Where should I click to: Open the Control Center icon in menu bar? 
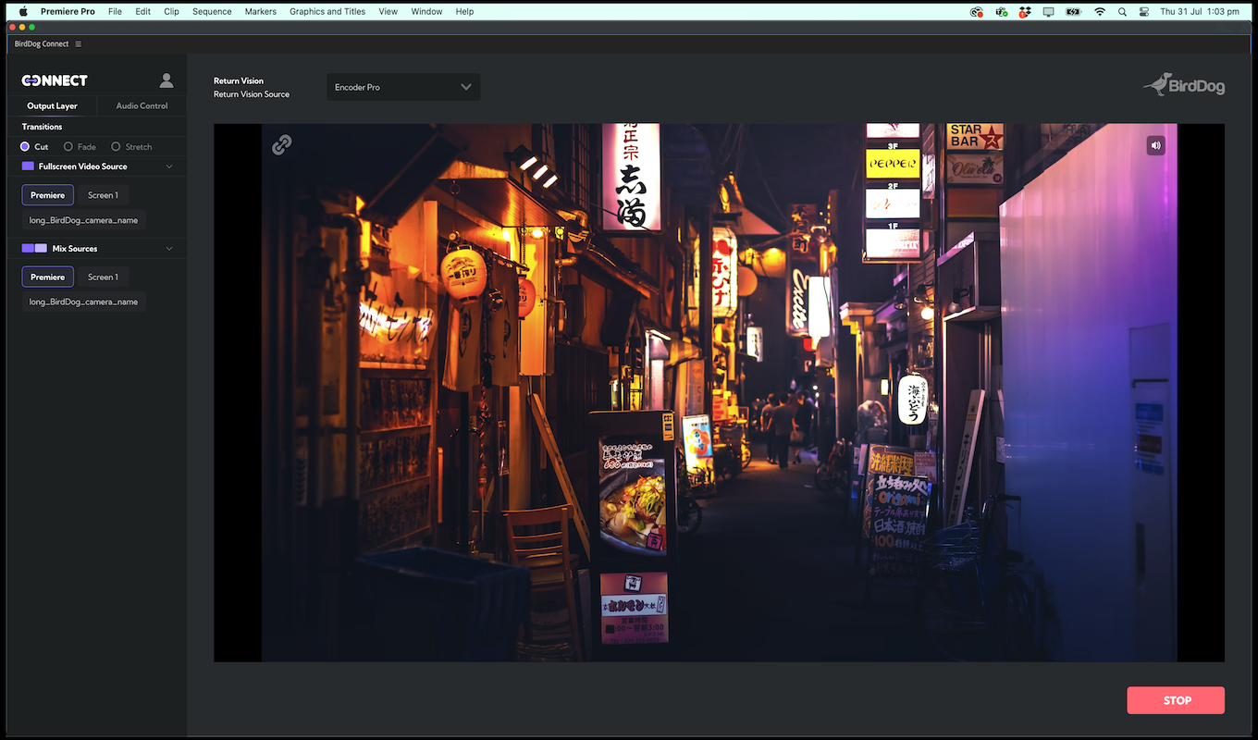[1144, 12]
